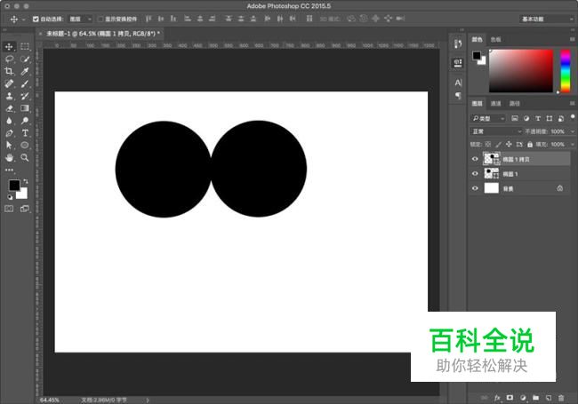Open the Layers panel flyout menu
578x404 pixels.
[x=572, y=103]
